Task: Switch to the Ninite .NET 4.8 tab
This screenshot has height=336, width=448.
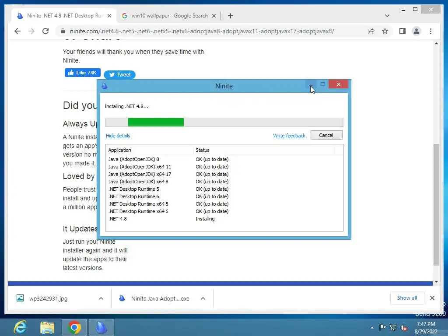Action: tap(64, 16)
